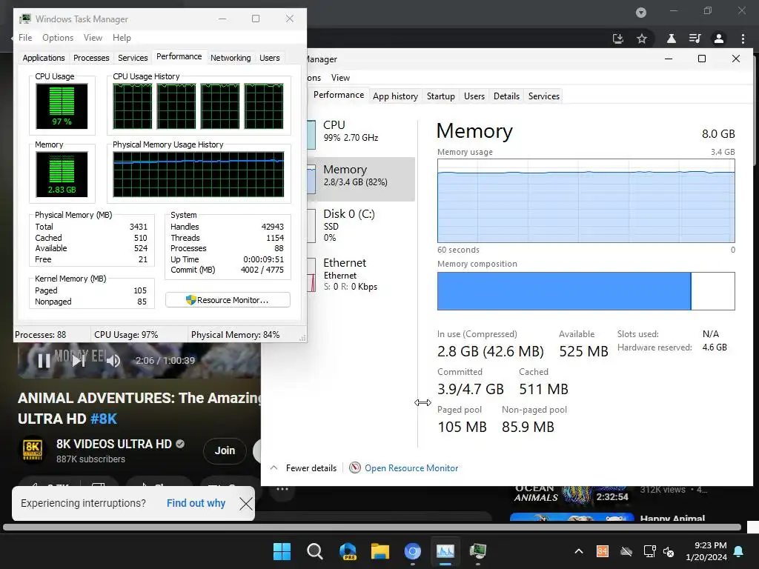The image size is (759, 569).
Task: Open Chromium browser from the taskbar
Action: click(x=412, y=551)
